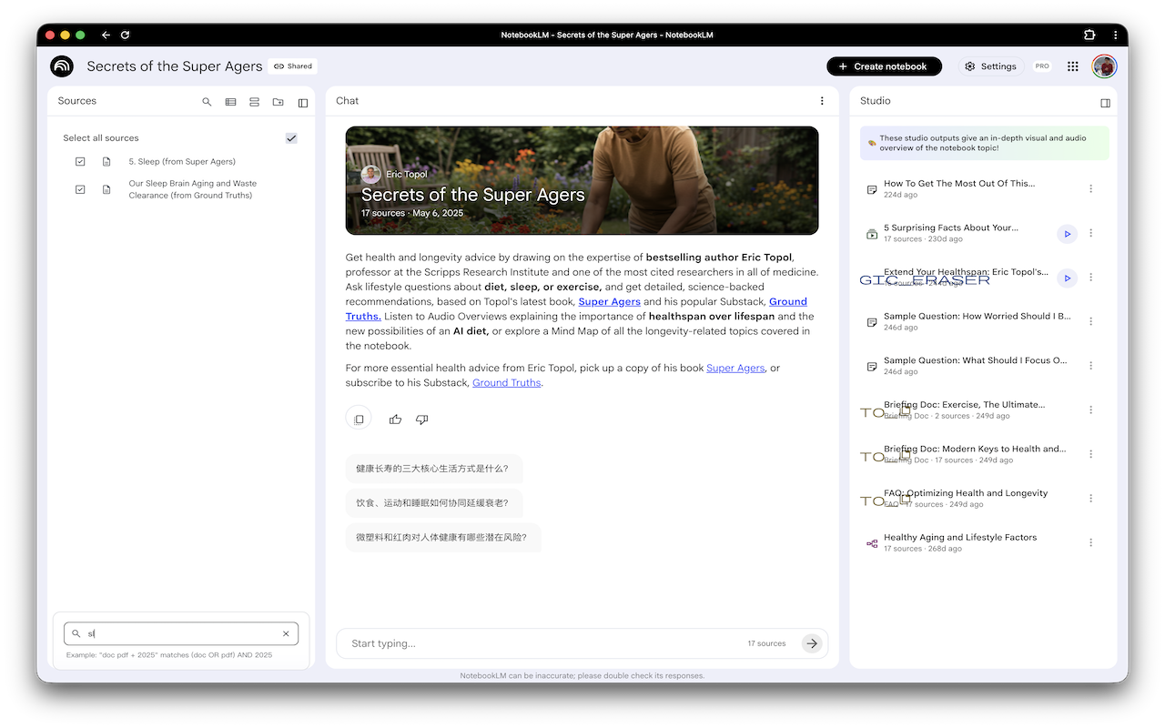This screenshot has width=1165, height=728.
Task: Open the 5. Sleep (from Super Agers) source
Action: coord(182,162)
